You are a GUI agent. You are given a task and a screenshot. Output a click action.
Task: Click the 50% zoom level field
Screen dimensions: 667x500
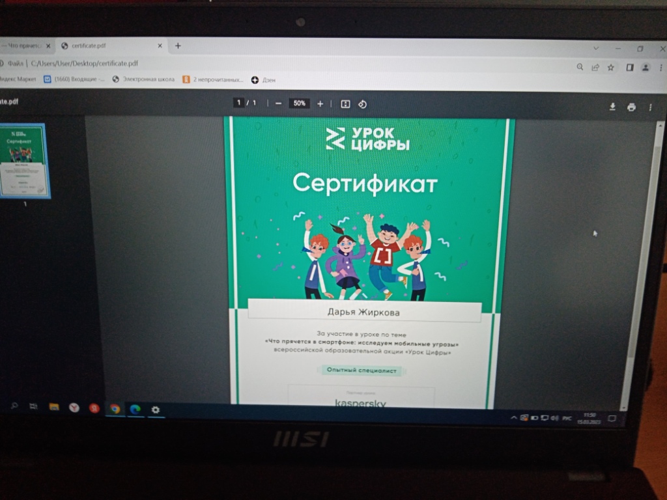(300, 104)
